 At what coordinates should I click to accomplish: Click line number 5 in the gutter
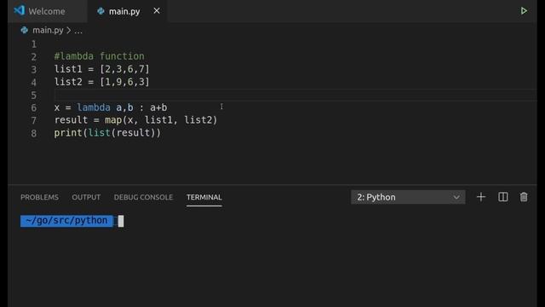(x=34, y=95)
